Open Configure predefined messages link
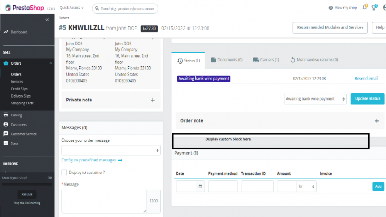Image resolution: width=386 pixels, height=217 pixels. click(89, 160)
